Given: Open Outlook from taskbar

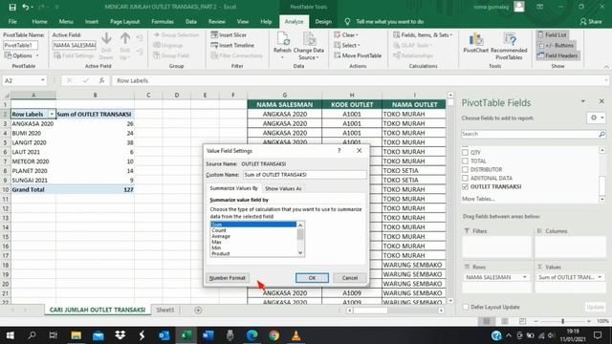Looking at the screenshot, I should pos(164,335).
